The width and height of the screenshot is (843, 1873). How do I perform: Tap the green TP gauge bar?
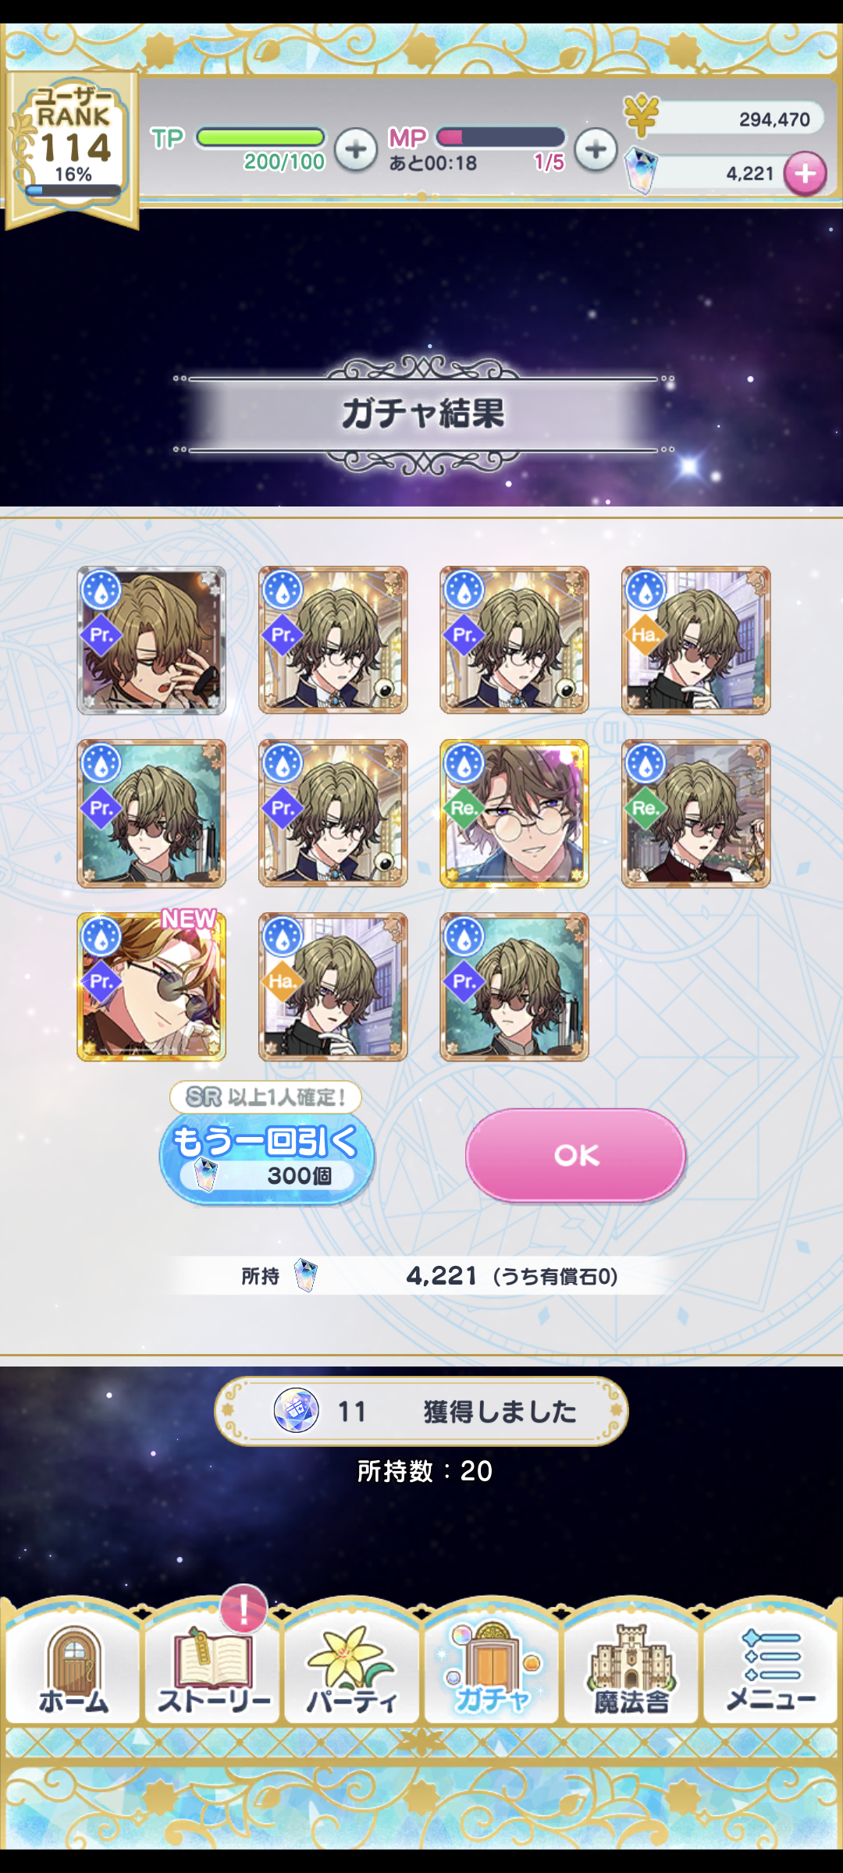pyautogui.click(x=261, y=137)
